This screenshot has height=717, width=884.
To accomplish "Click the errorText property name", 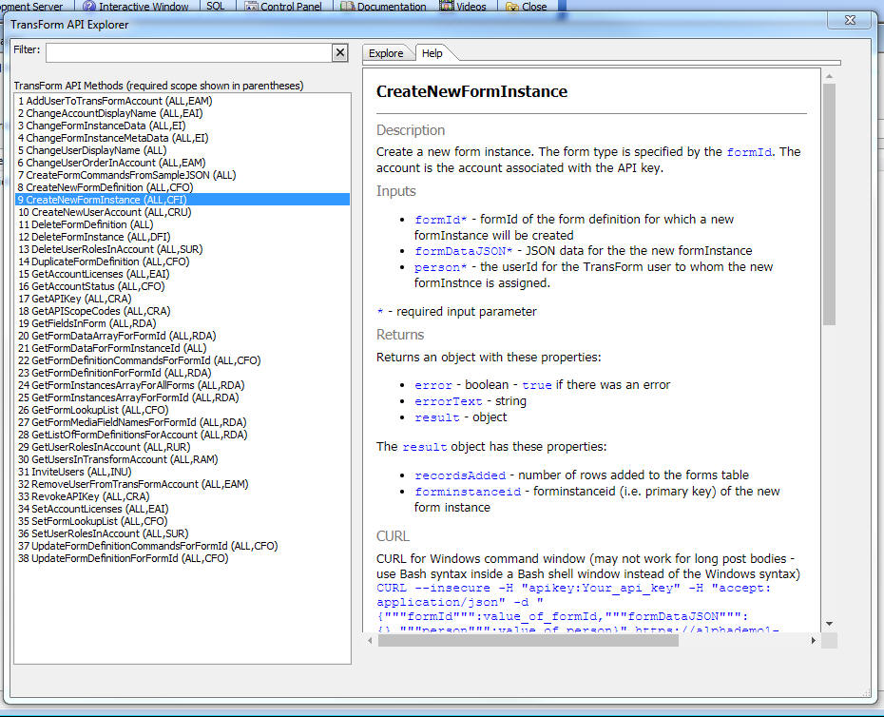I will pos(449,402).
